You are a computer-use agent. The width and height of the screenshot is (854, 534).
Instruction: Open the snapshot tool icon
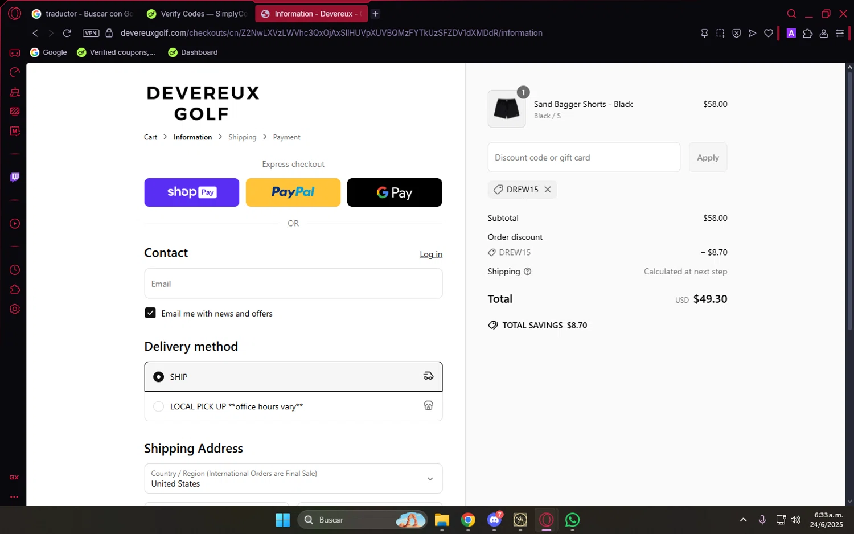tap(720, 33)
